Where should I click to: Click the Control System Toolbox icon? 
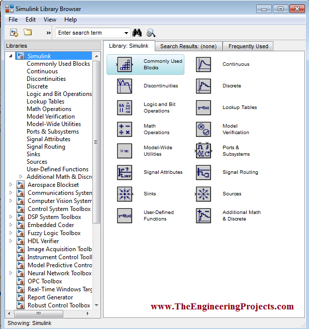click(21, 209)
